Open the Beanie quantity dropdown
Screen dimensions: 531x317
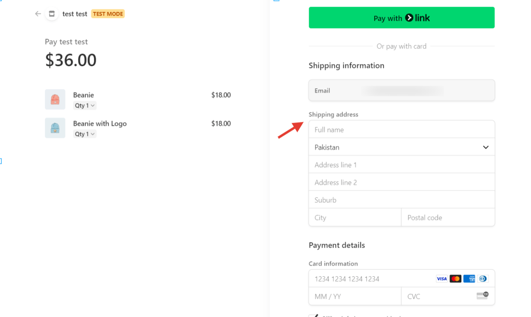pos(85,106)
